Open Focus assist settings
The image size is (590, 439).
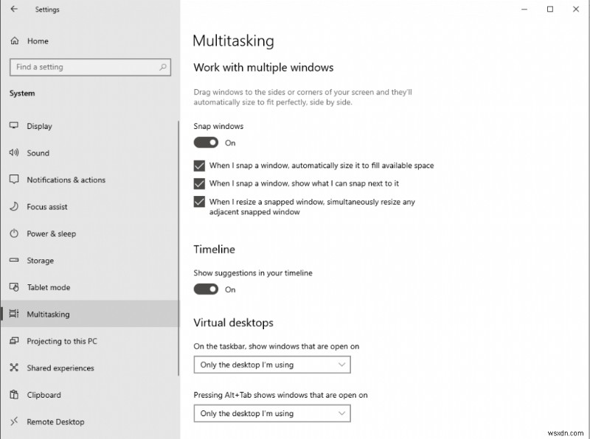pos(46,207)
